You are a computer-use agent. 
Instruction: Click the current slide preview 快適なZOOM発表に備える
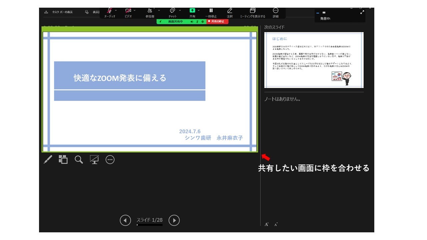150,92
